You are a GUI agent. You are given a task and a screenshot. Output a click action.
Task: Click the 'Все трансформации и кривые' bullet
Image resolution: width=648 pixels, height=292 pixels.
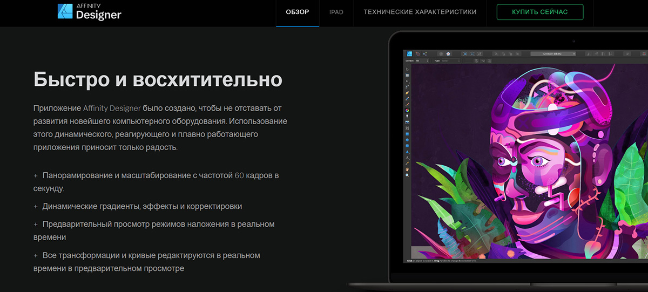coord(147,261)
